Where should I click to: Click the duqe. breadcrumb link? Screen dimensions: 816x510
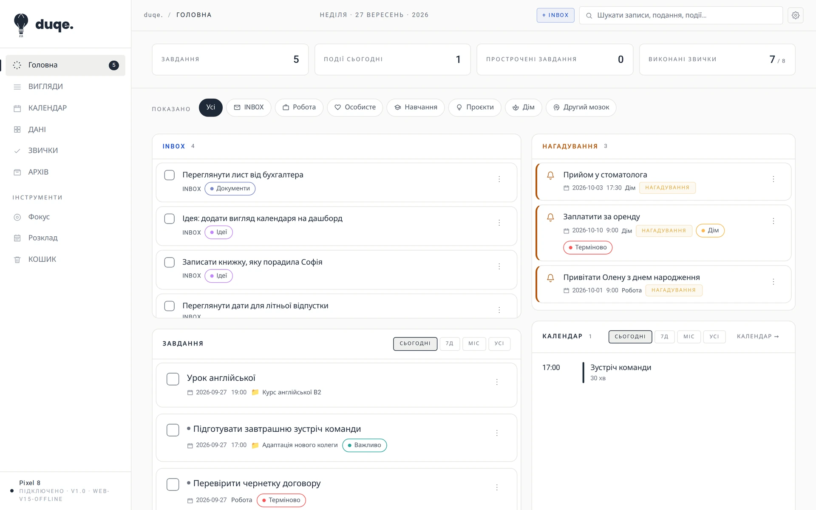point(153,15)
